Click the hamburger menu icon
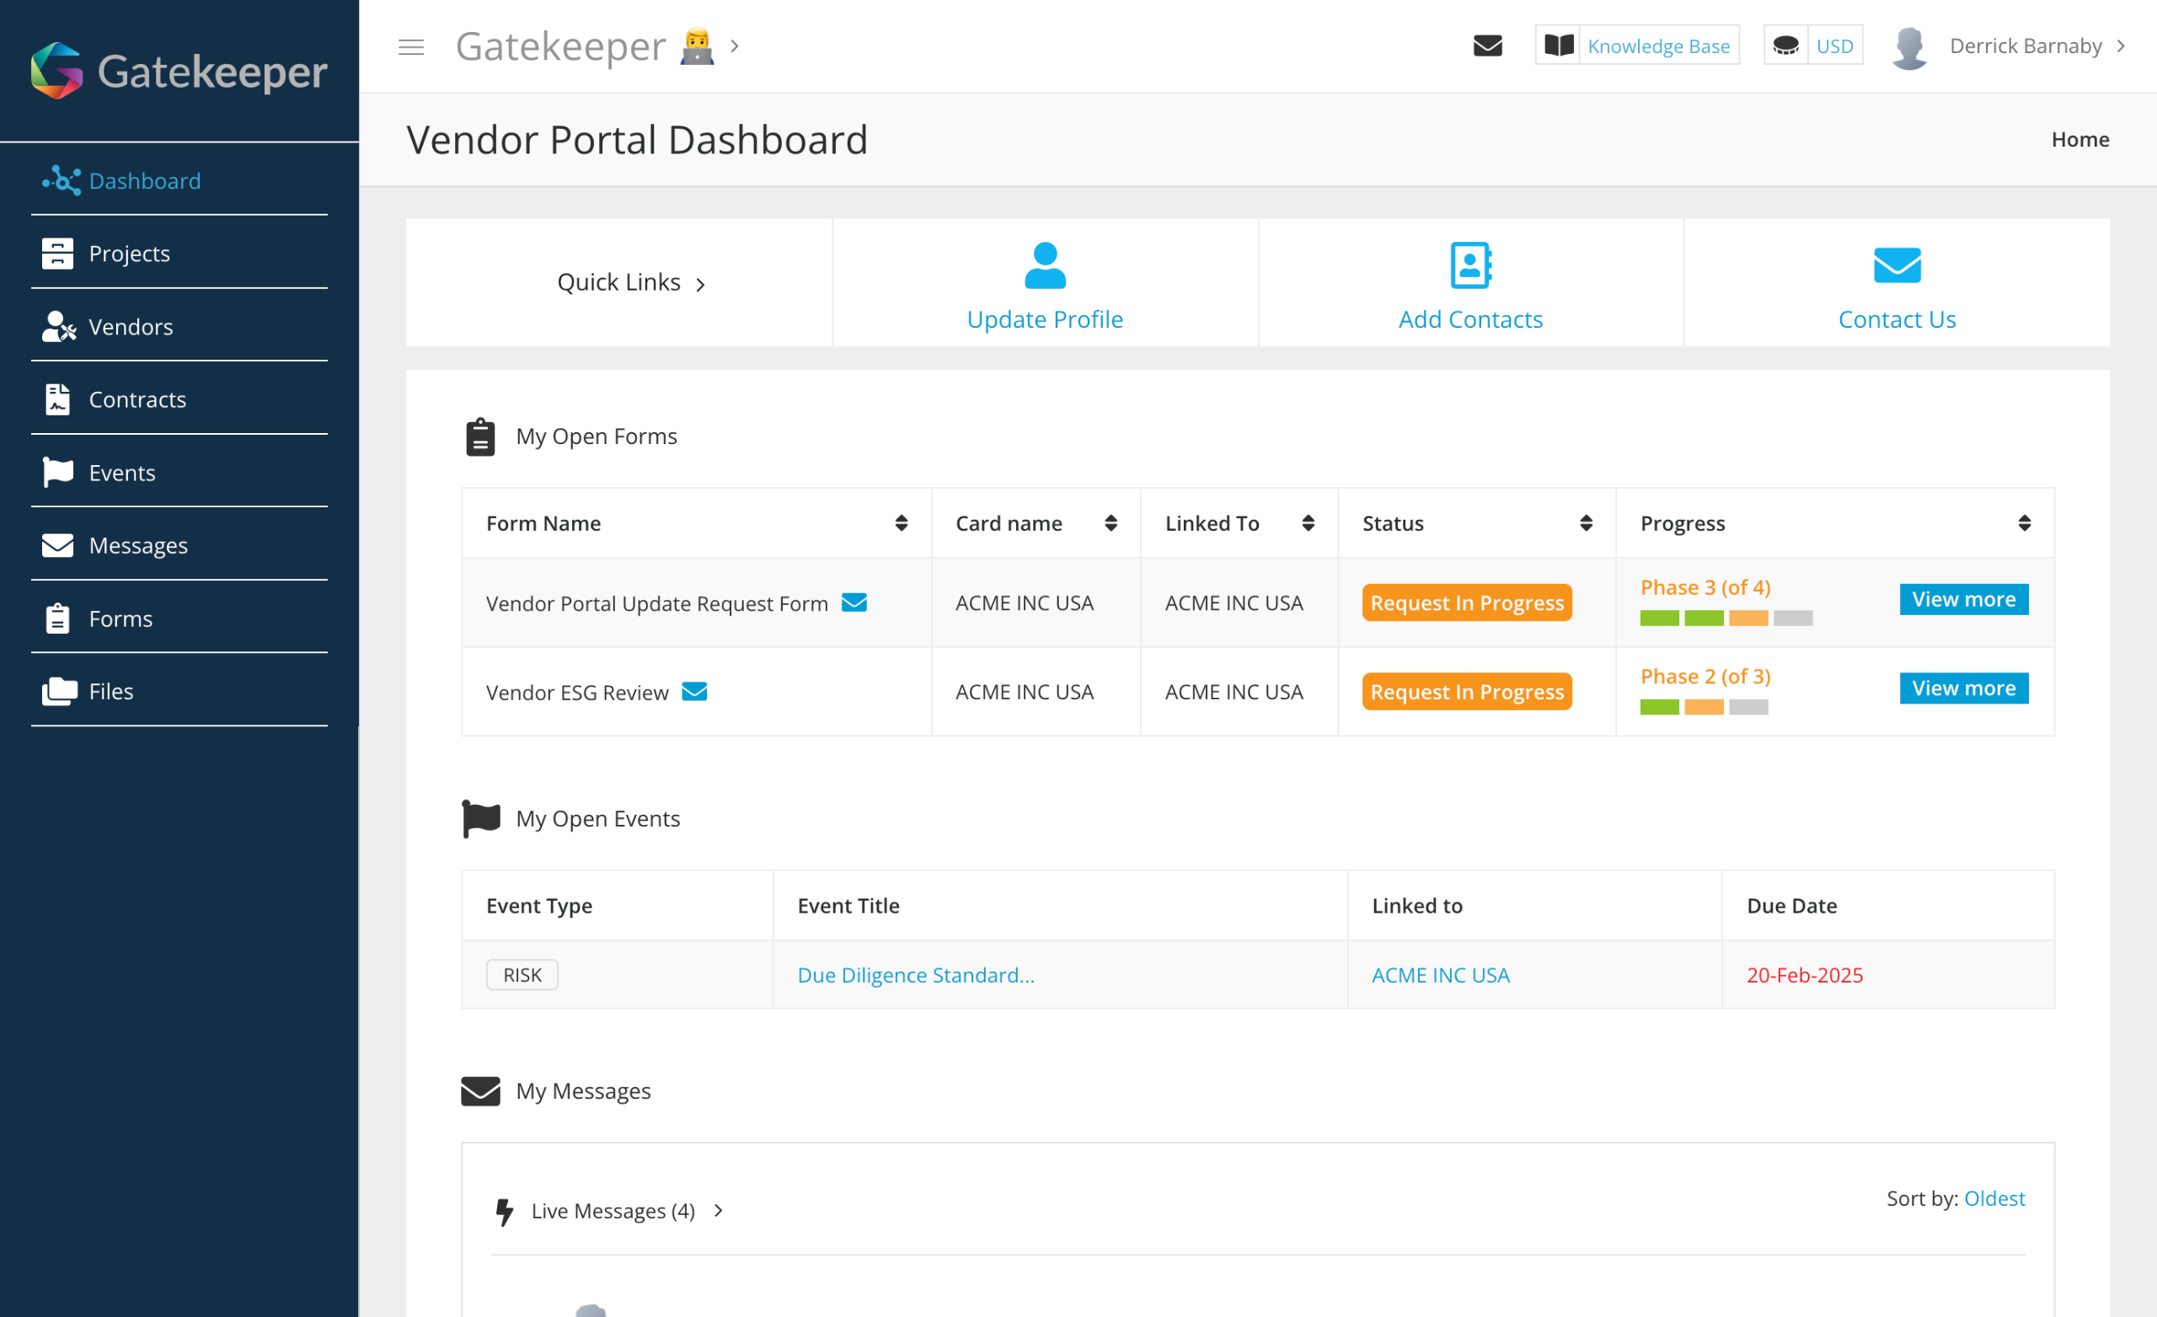Image resolution: width=2157 pixels, height=1317 pixels. (410, 46)
